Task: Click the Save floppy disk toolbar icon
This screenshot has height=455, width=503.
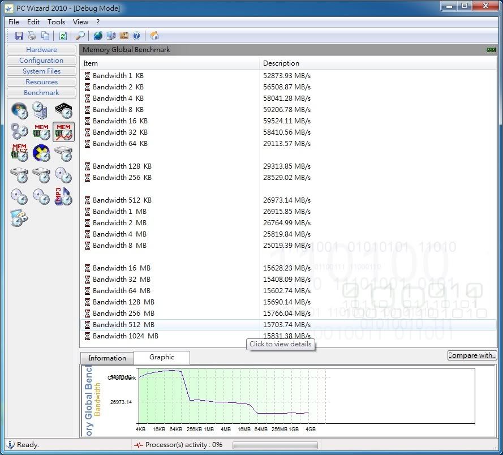Action: 19,36
